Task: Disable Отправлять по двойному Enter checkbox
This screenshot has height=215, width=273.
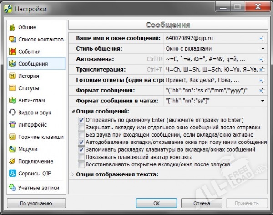Action: point(81,120)
